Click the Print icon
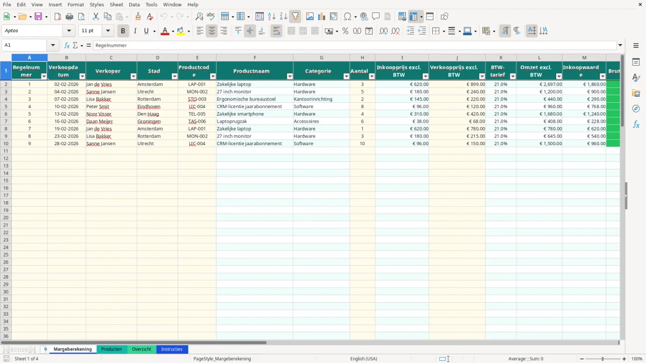The width and height of the screenshot is (646, 363). point(69,17)
